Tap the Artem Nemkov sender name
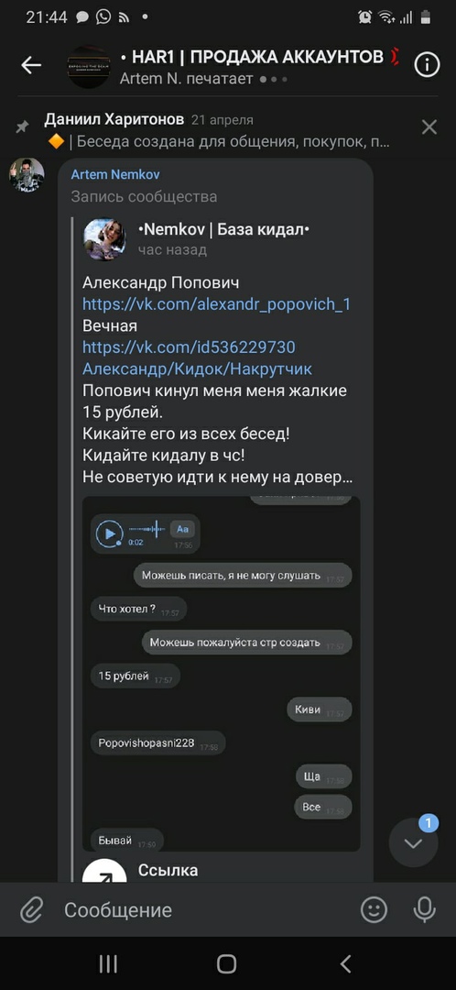Screen dimensions: 456x990 [114, 174]
